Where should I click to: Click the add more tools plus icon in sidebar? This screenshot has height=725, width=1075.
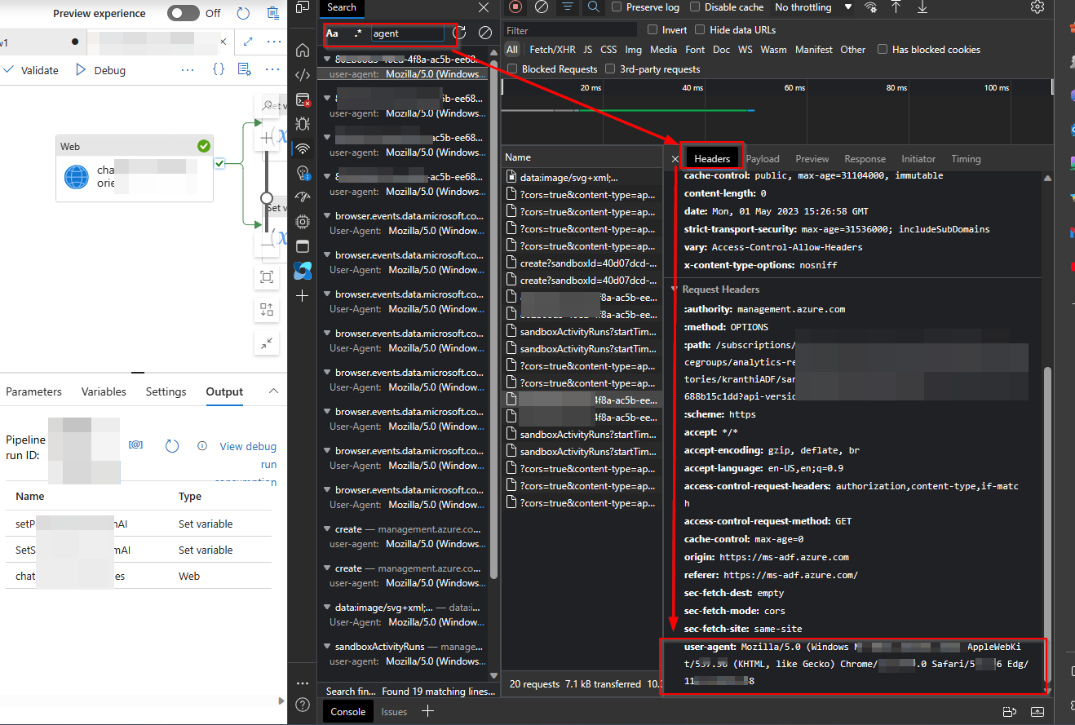pos(303,295)
